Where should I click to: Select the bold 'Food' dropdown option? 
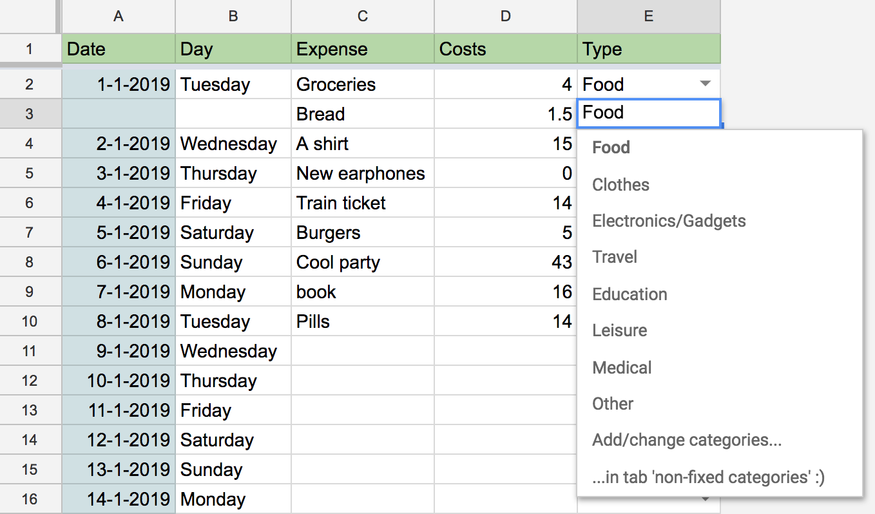[x=611, y=148]
